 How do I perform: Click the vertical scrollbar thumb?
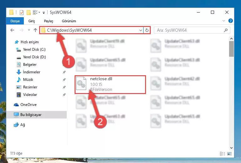tap(231, 49)
